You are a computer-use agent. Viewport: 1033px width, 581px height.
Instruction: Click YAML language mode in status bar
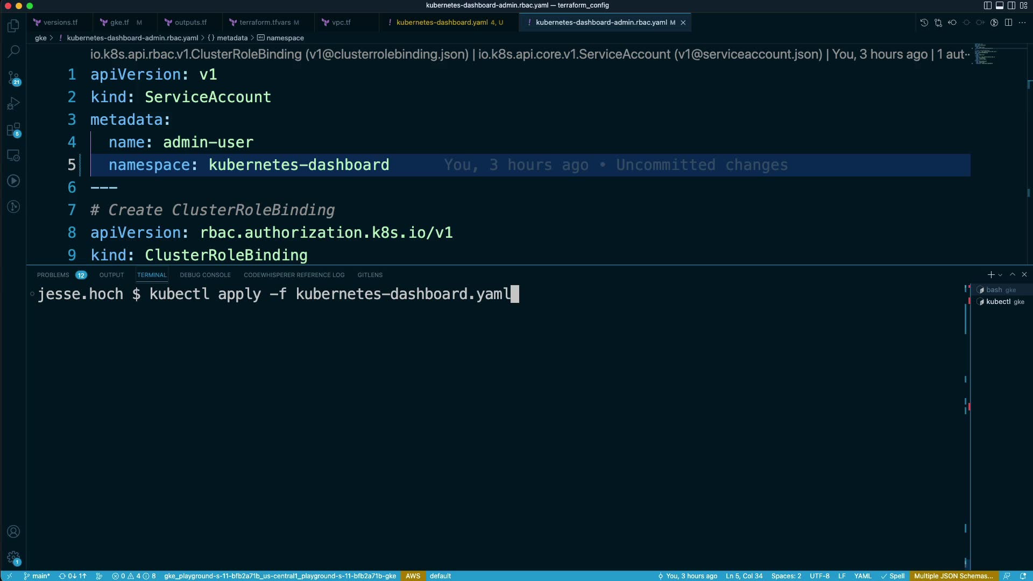pos(862,576)
